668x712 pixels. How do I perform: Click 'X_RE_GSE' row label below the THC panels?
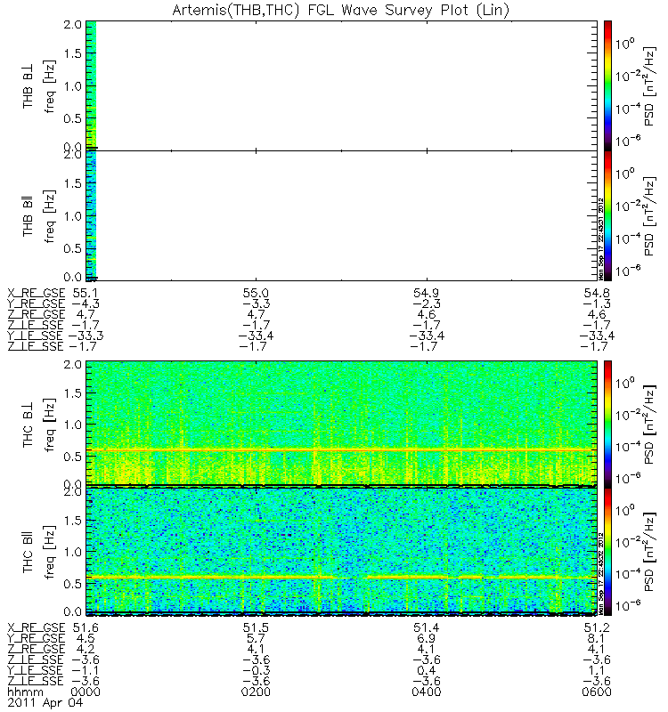coord(37,627)
